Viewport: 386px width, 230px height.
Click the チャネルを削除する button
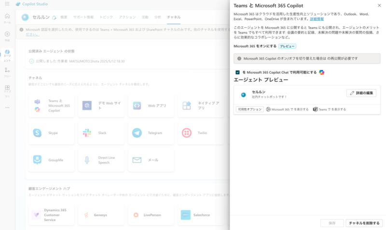pyautogui.click(x=364, y=223)
